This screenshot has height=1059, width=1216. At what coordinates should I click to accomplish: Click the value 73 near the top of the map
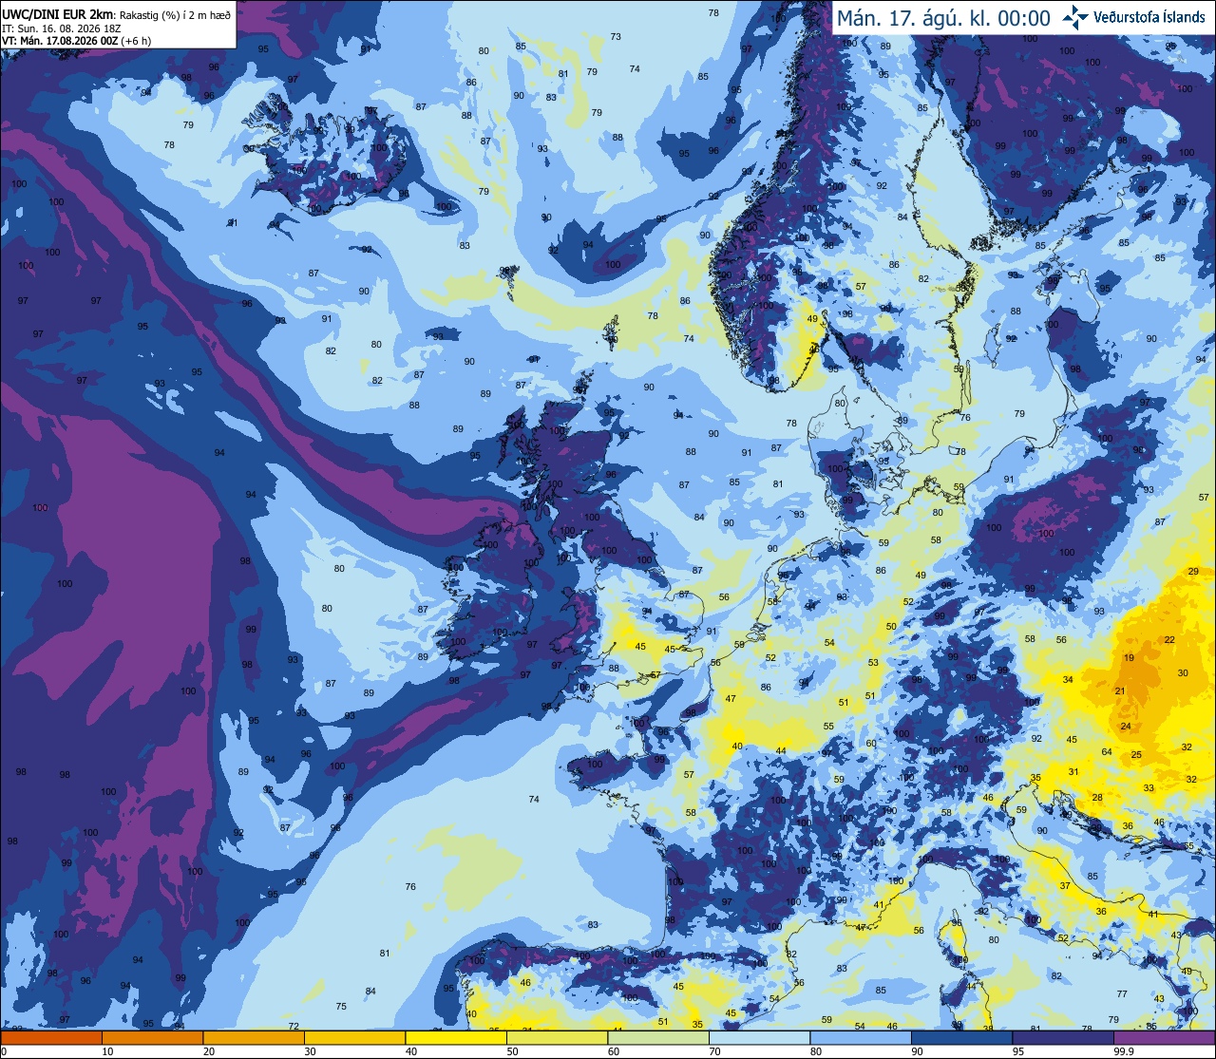click(616, 37)
